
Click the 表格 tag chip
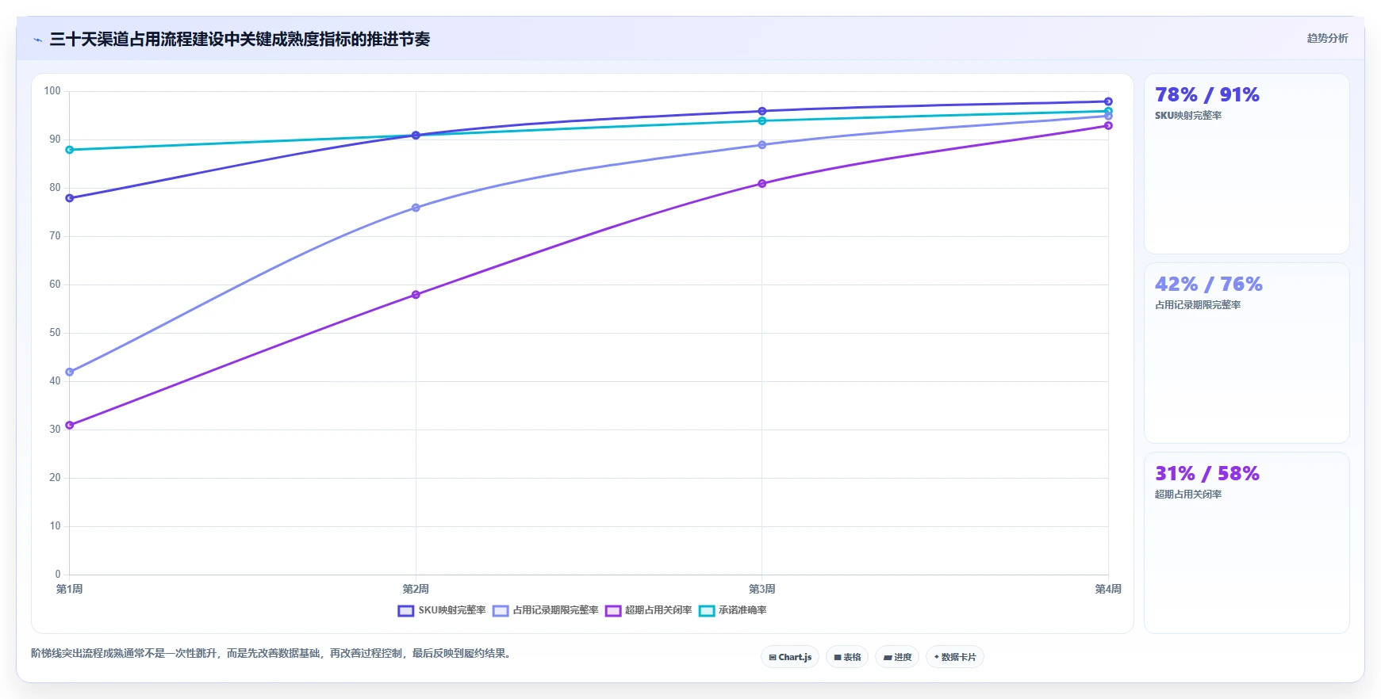click(x=847, y=657)
